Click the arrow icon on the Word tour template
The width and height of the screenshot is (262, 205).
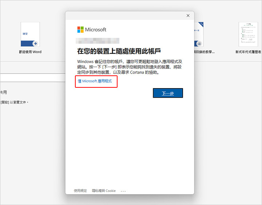pos(35,43)
